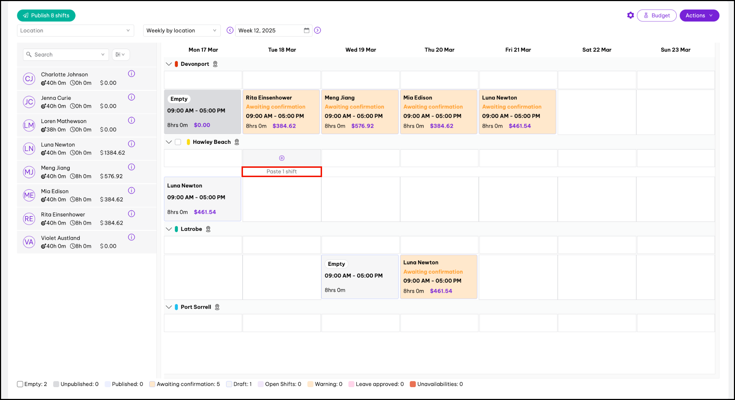Click Publish 8 shifts button

46,15
